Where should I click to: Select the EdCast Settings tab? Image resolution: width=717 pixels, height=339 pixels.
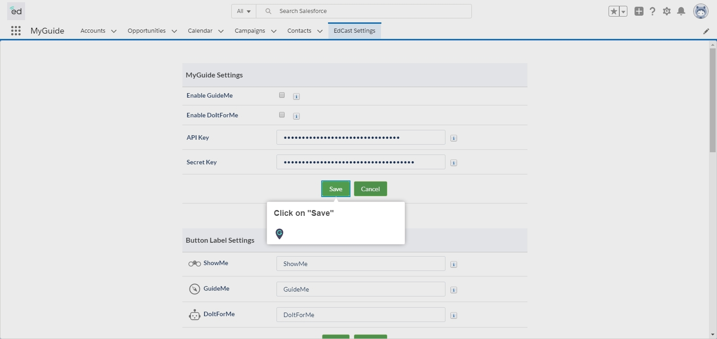pyautogui.click(x=354, y=30)
